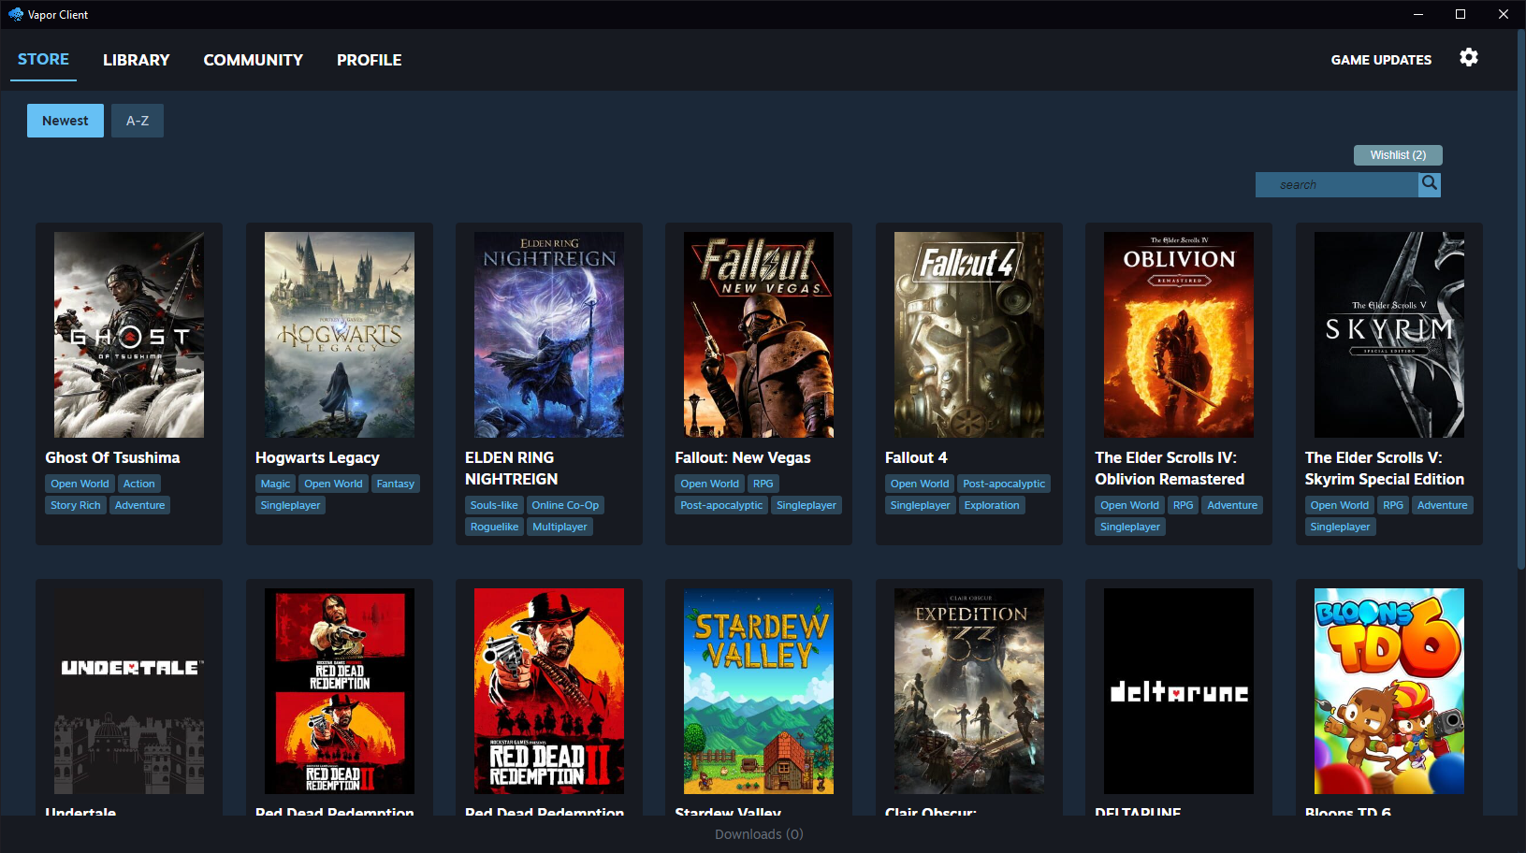Open Red Dead Redemption bundle cover
The image size is (1526, 853).
340,691
